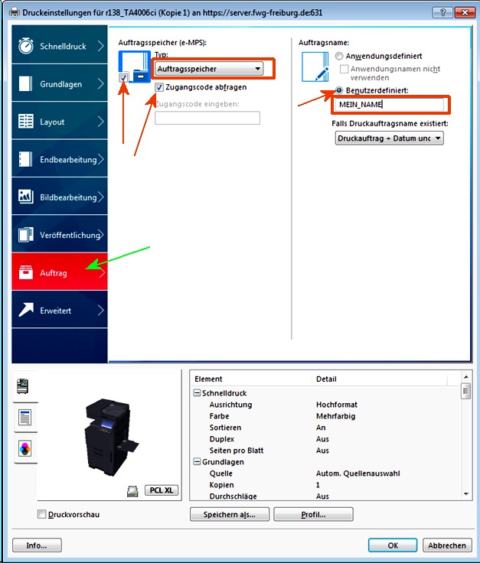Enable the Druckvorschau checkbox
The width and height of the screenshot is (480, 563).
(41, 514)
